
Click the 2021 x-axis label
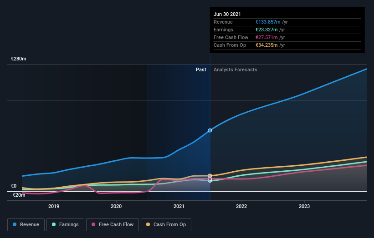(x=179, y=206)
